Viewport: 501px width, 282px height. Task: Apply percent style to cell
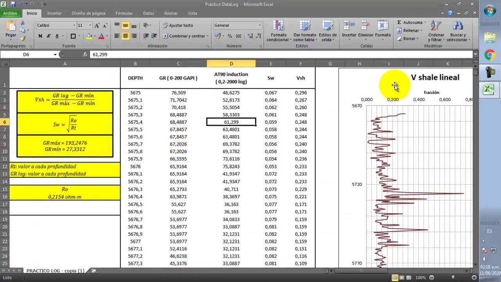tap(230, 36)
